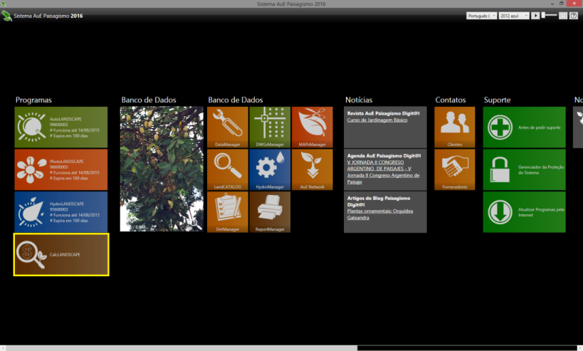Screen dimensions: 583x351
Task: Open the AutoLANDSCAPE program tile
Action: pyautogui.click(x=61, y=127)
